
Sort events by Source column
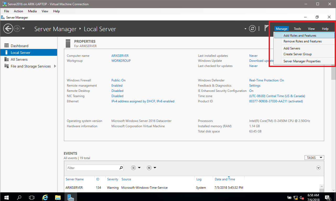click(126, 179)
